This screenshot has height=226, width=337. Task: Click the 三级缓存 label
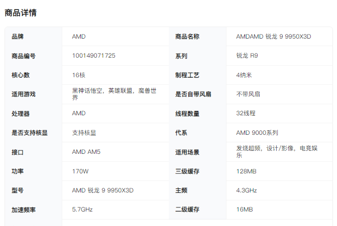click(x=187, y=171)
